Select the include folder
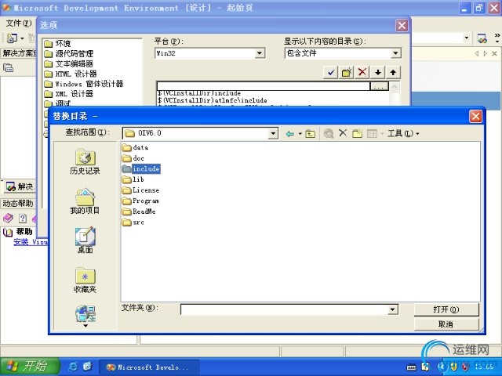 point(141,169)
